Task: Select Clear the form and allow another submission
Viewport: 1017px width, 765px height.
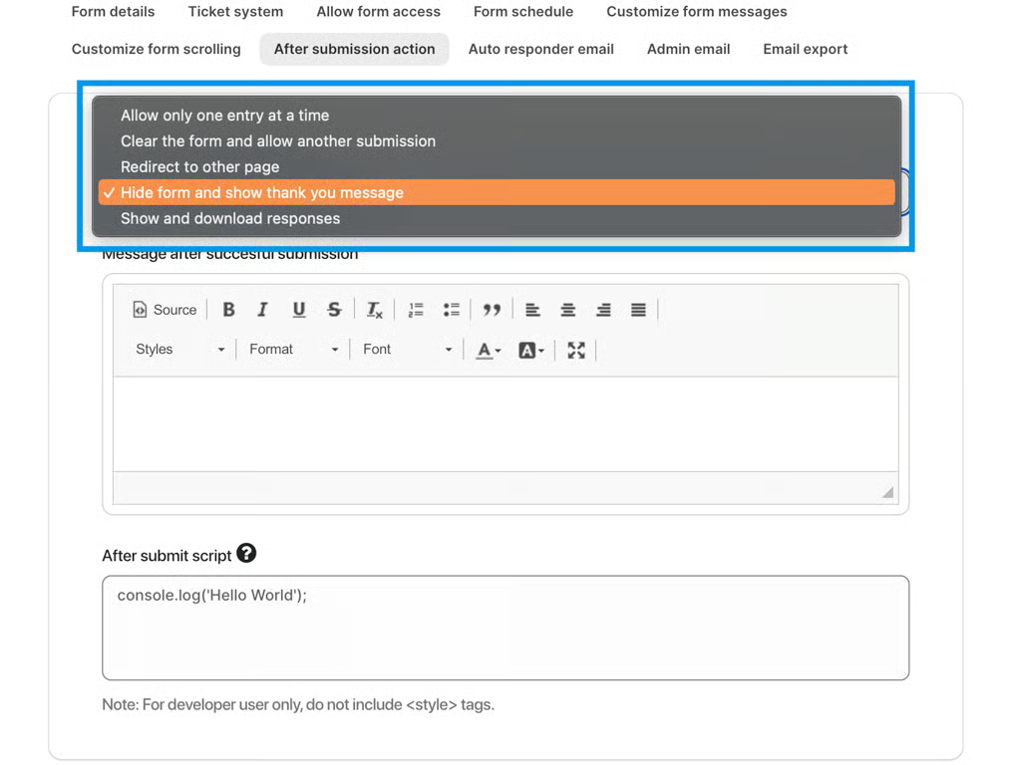Action: click(497, 140)
